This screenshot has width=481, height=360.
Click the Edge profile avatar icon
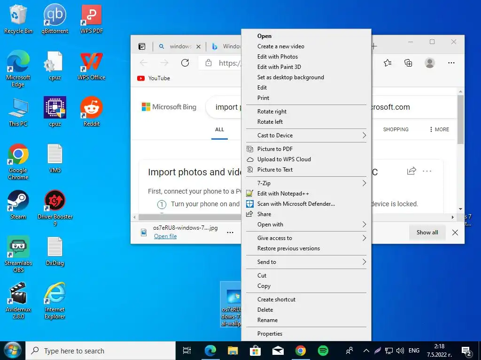430,63
